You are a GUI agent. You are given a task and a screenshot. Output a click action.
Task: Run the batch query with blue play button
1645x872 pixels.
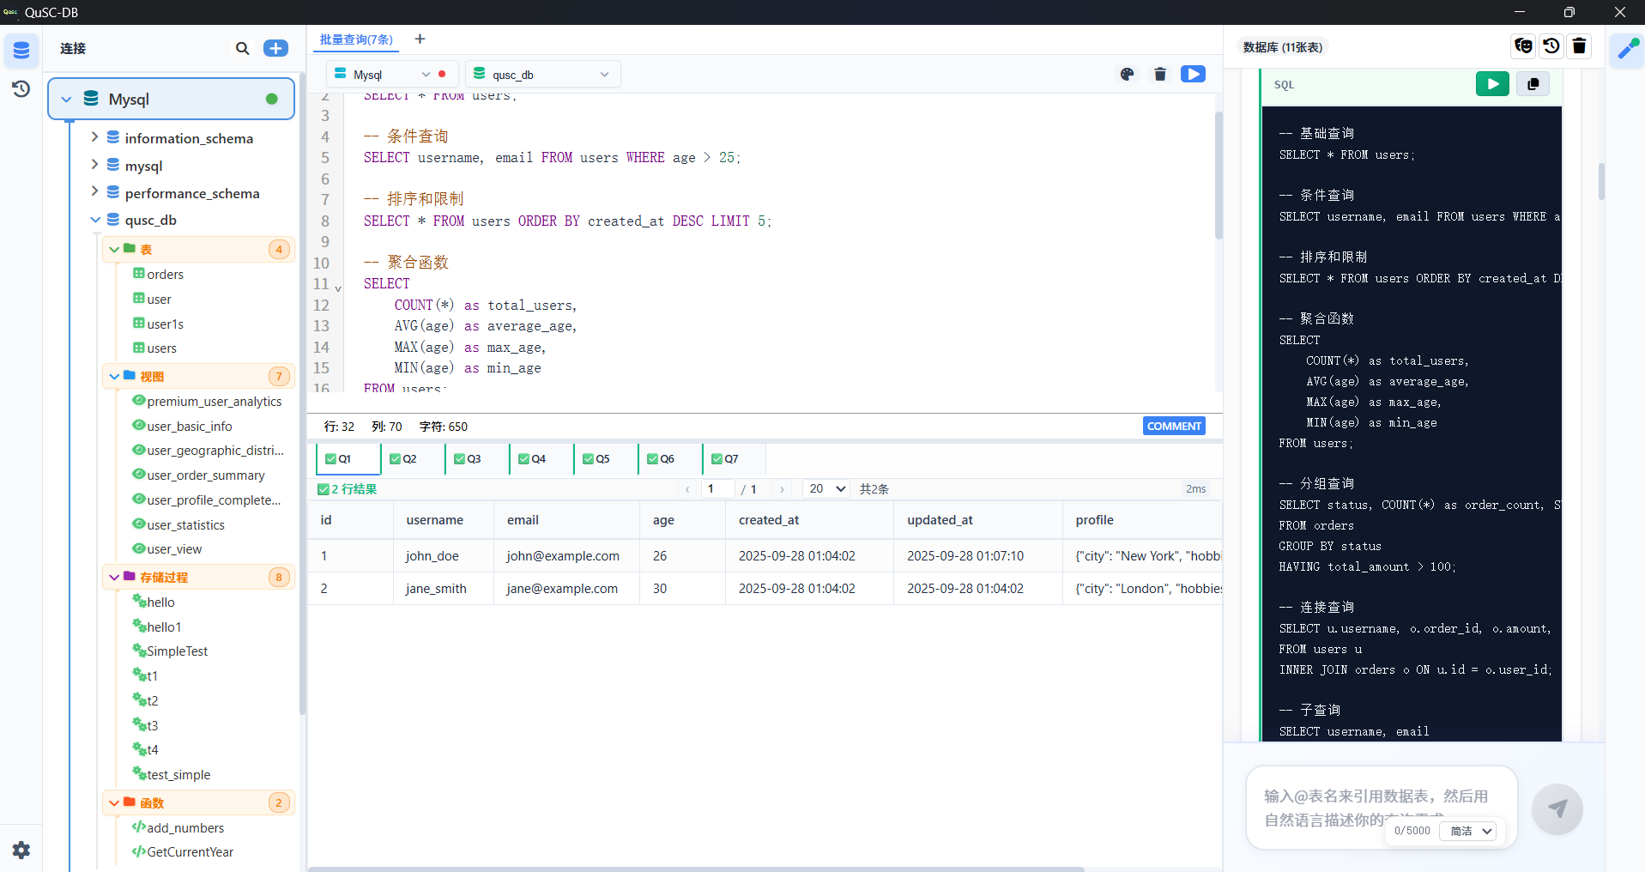[x=1193, y=75]
